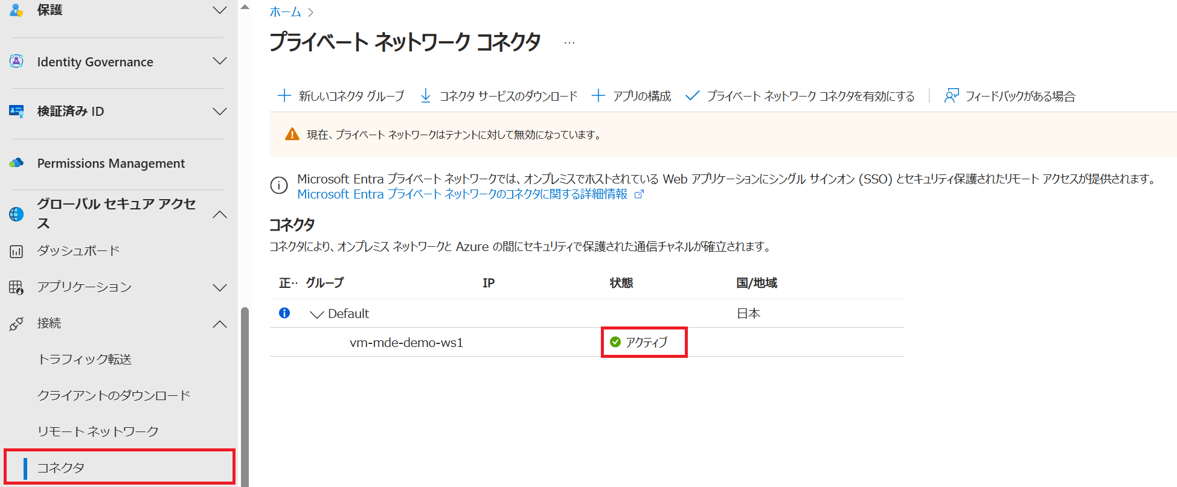
Task: Open クライアントのダウンロード page
Action: [114, 395]
